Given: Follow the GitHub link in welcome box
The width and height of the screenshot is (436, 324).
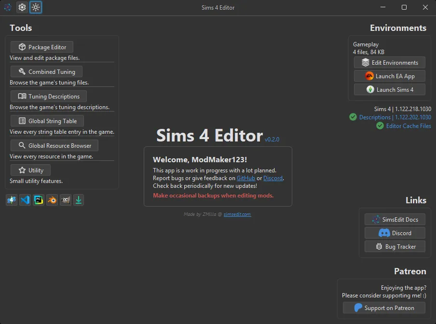Looking at the screenshot, I should pyautogui.click(x=246, y=178).
